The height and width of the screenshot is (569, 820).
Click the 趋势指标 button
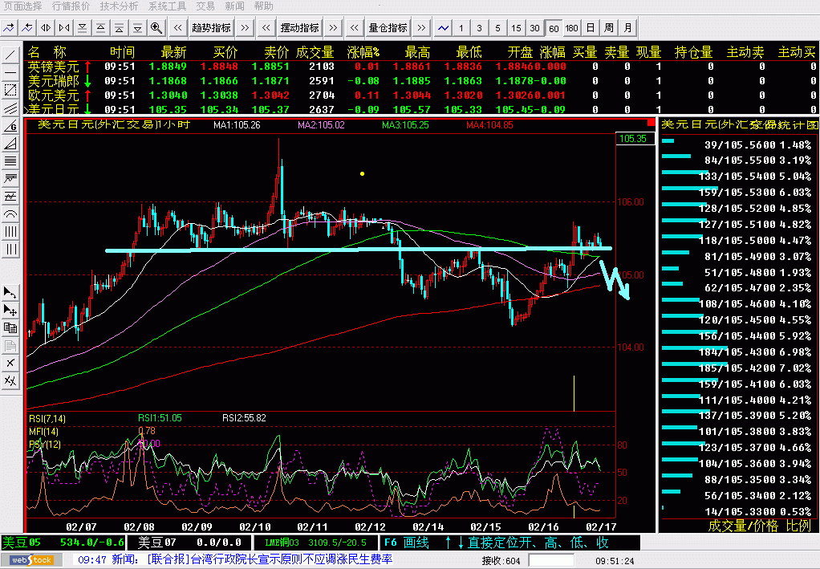211,28
